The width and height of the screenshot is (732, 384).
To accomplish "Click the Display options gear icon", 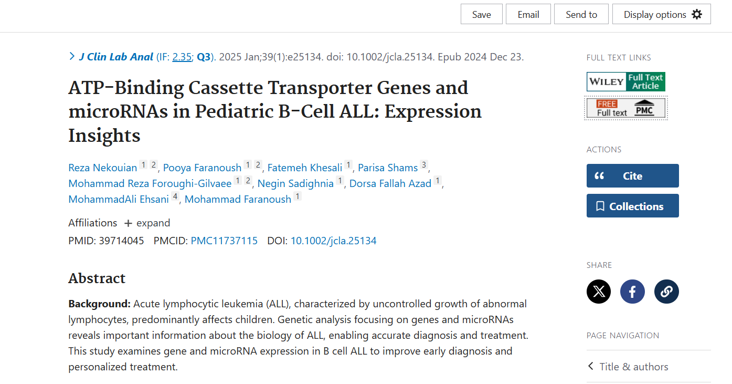I will click(696, 14).
